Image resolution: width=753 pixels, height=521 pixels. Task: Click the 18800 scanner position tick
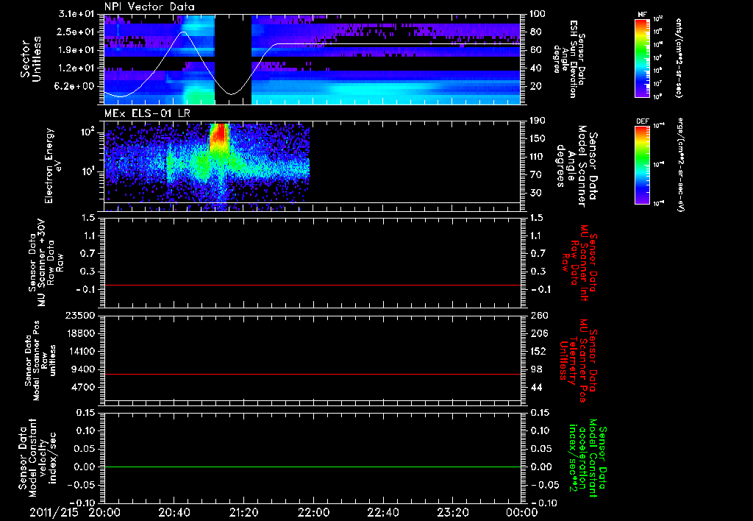79,333
